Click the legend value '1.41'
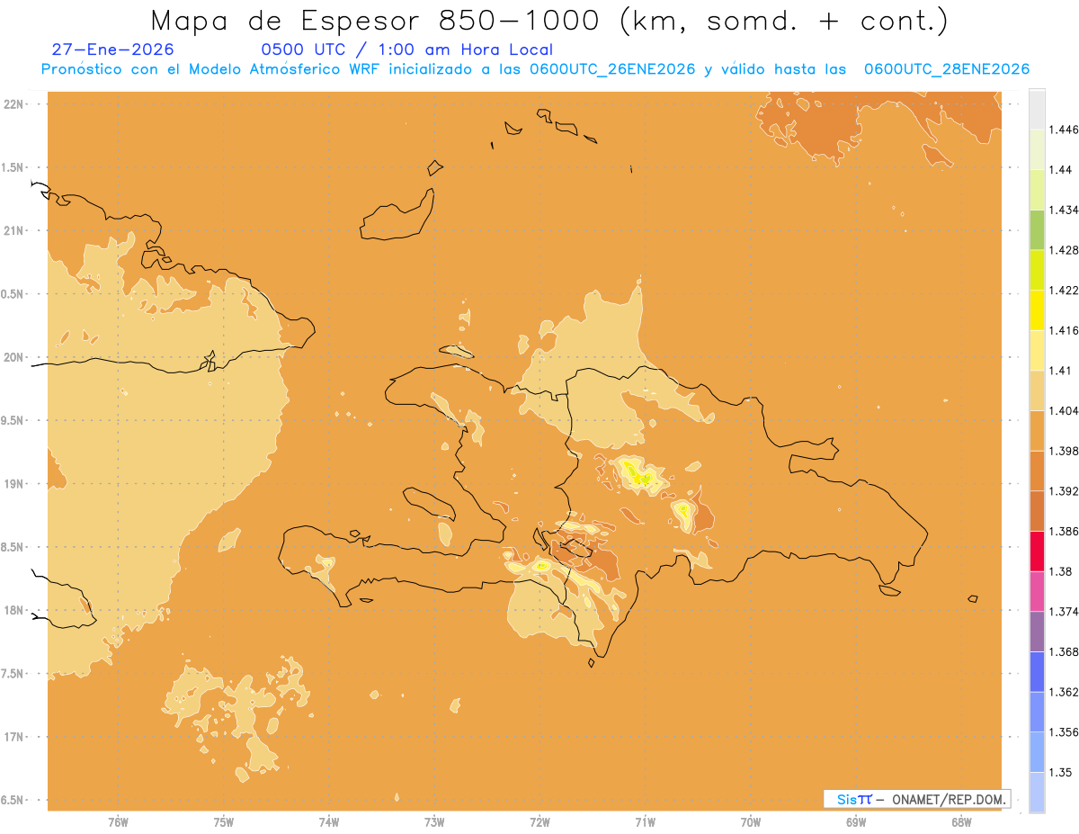This screenshot has height=834, width=1079. [1060, 370]
